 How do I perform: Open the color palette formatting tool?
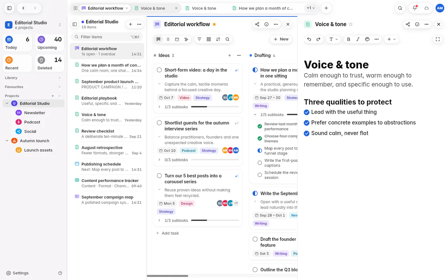(x=367, y=39)
